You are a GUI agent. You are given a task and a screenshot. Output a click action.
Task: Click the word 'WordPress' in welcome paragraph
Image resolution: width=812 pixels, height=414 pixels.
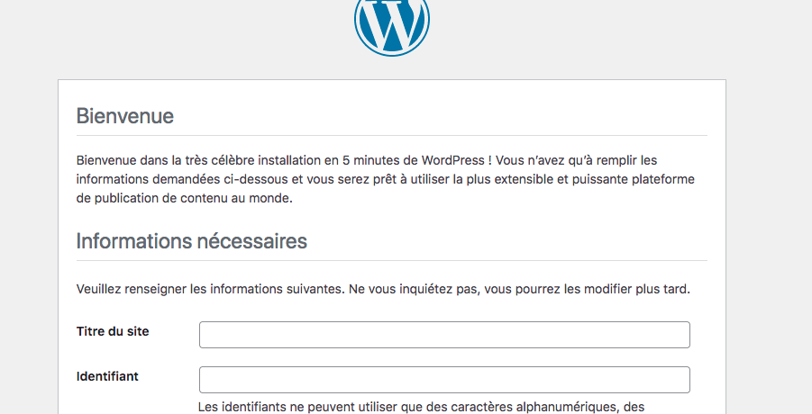point(453,160)
